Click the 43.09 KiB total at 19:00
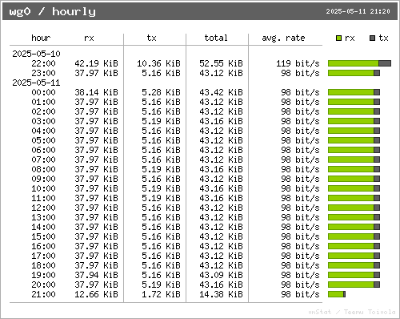Viewport: 400px width, 319px height. tap(221, 275)
